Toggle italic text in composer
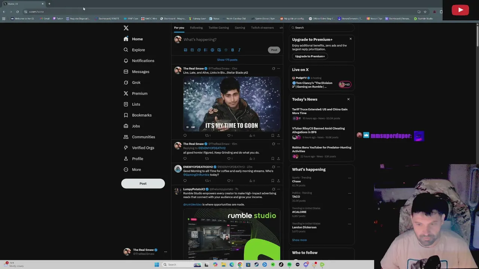The image size is (479, 269). point(239,50)
